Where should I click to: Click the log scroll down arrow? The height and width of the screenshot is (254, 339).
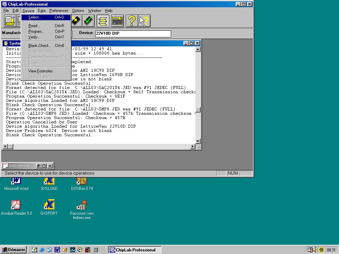click(198, 141)
